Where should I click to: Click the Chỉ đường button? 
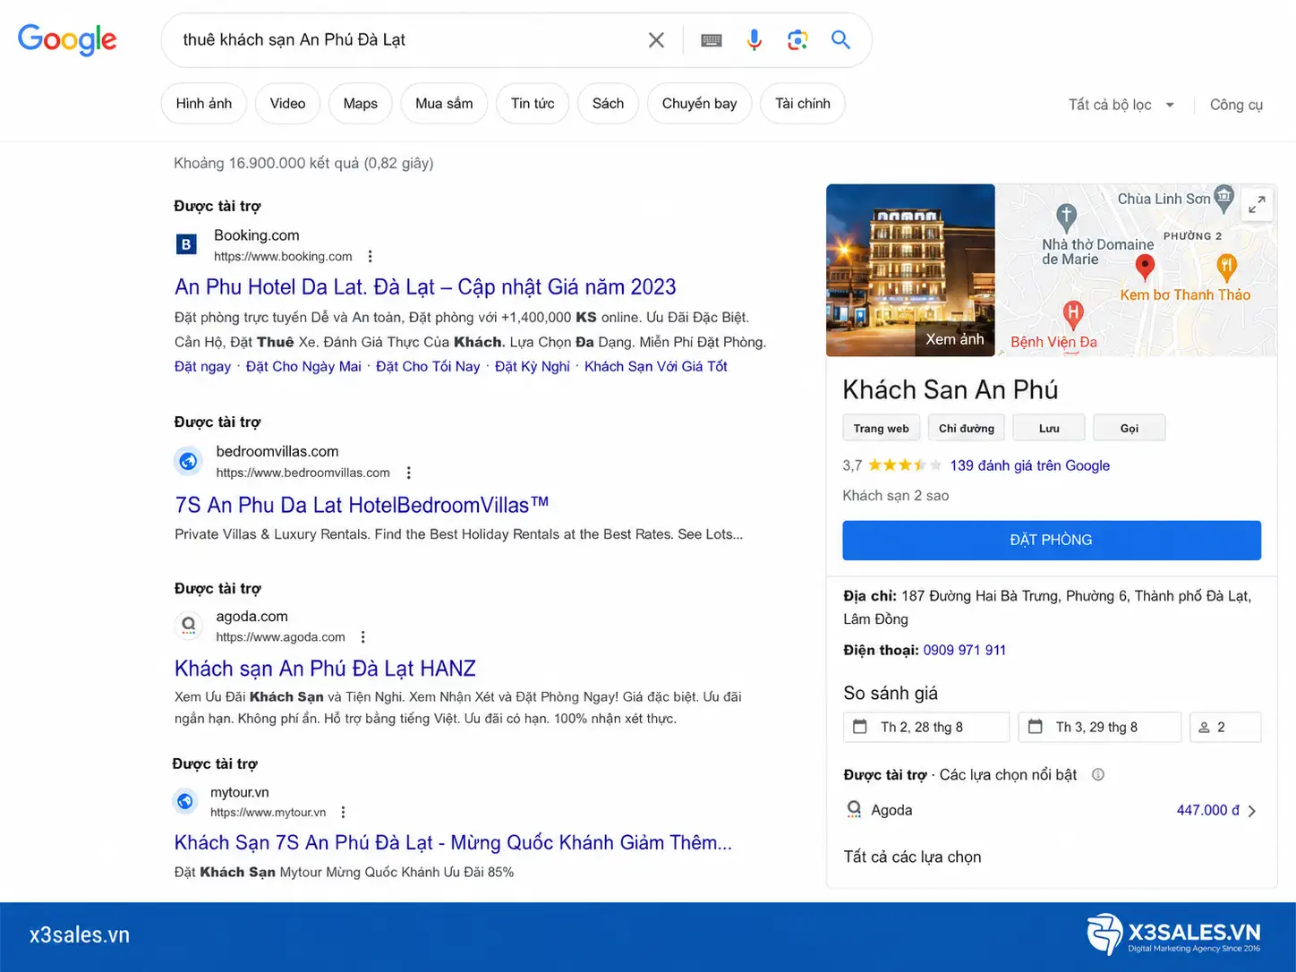[x=967, y=429]
